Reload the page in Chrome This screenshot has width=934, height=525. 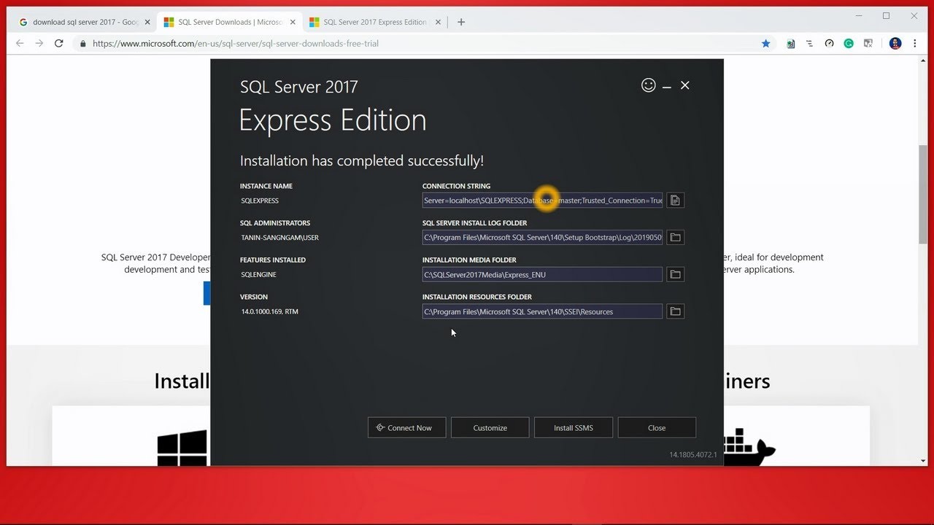tap(59, 44)
